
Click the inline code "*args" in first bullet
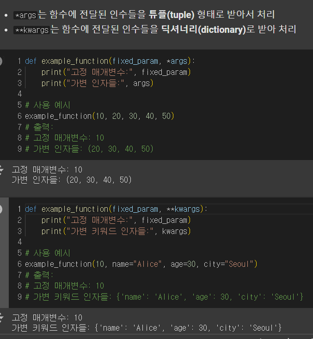point(25,15)
